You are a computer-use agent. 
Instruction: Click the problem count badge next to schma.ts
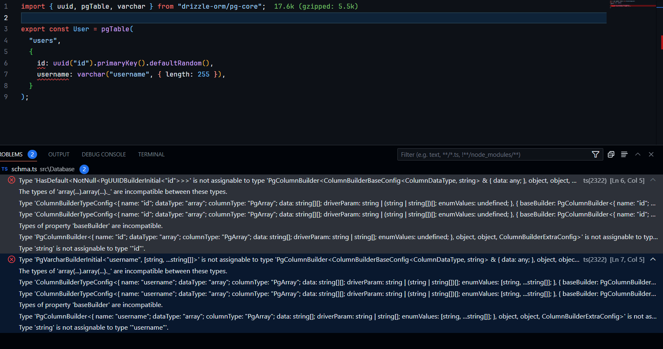click(84, 169)
